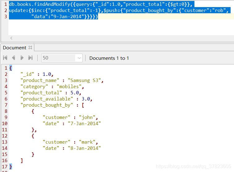
Task: Go to next page of documents
Action: tap(22, 58)
